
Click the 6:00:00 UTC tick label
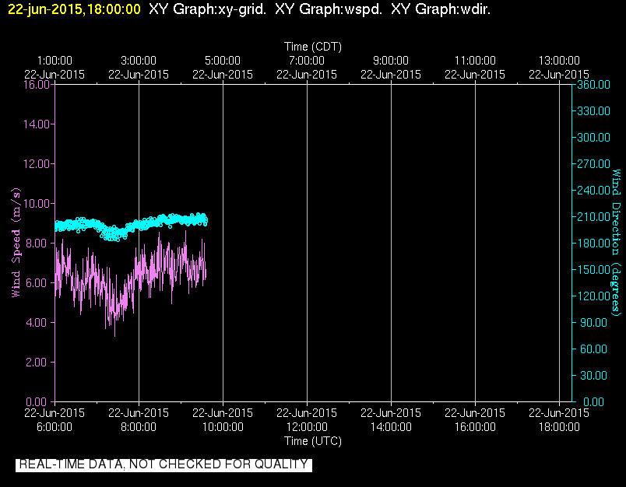pyautogui.click(x=55, y=427)
